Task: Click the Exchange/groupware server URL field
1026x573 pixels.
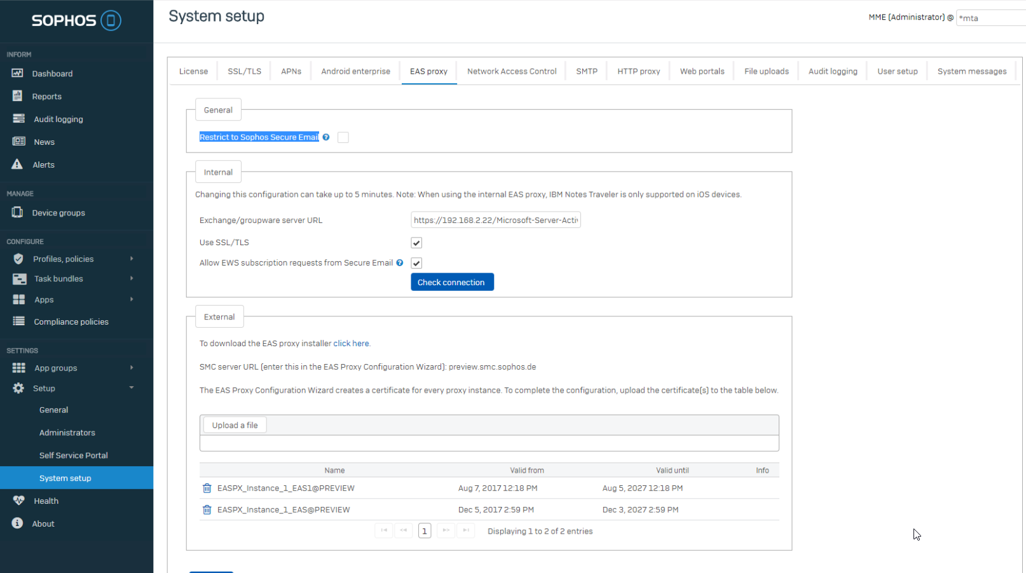Action: (496, 220)
